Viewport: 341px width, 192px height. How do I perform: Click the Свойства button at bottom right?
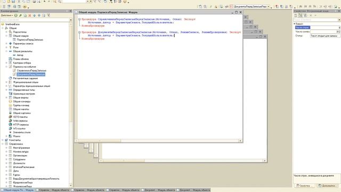tap(304, 186)
